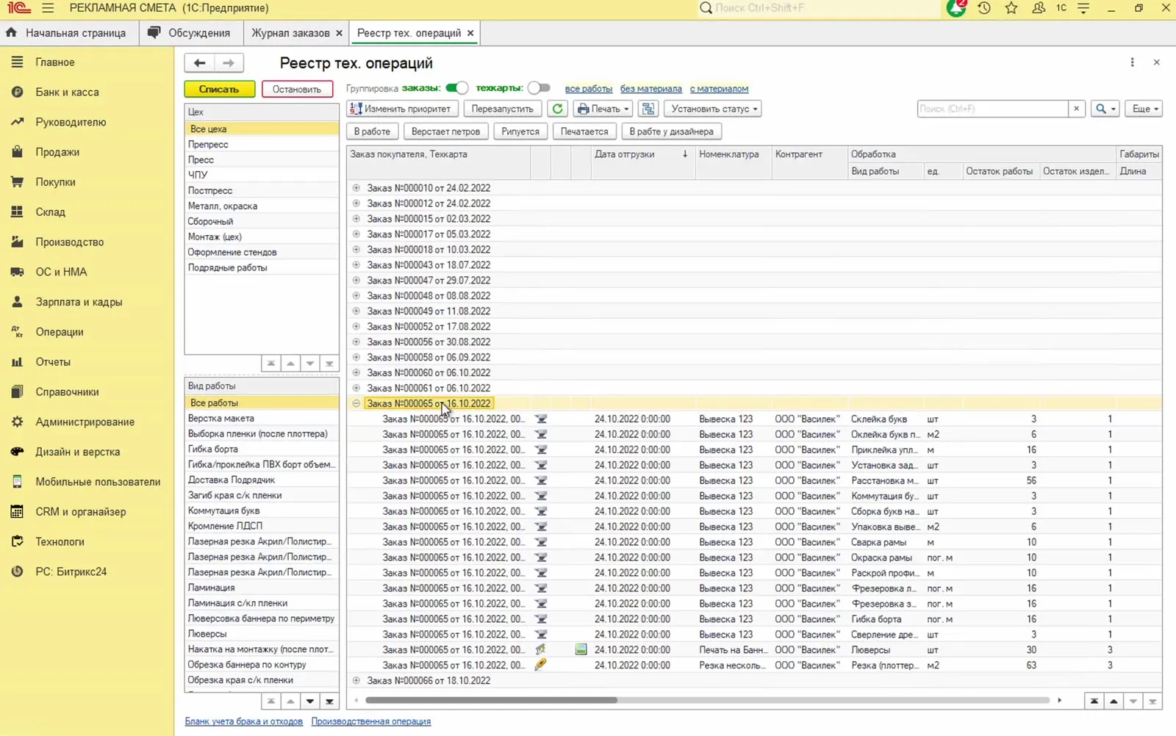The height and width of the screenshot is (736, 1176).
Task: Click the yellow Списать button
Action: coord(219,89)
